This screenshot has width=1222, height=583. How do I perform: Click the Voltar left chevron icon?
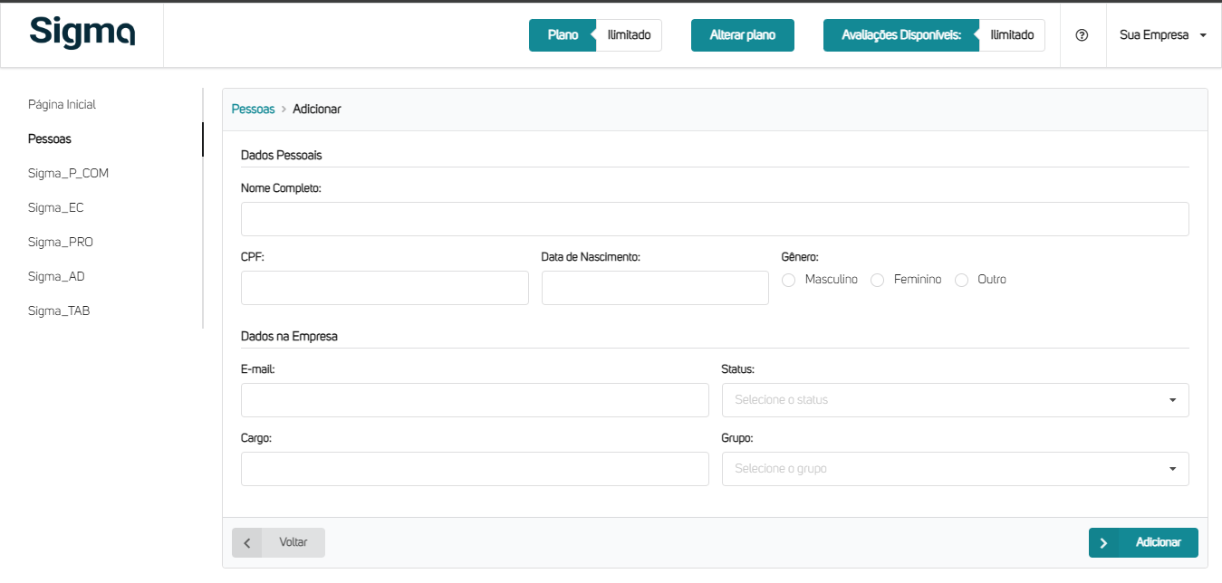(x=247, y=542)
